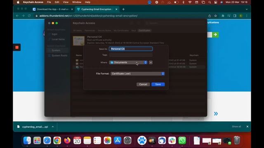Open the Chrome three-dot menu
Image resolution: width=264 pixels, height=148 pixels.
247,16
